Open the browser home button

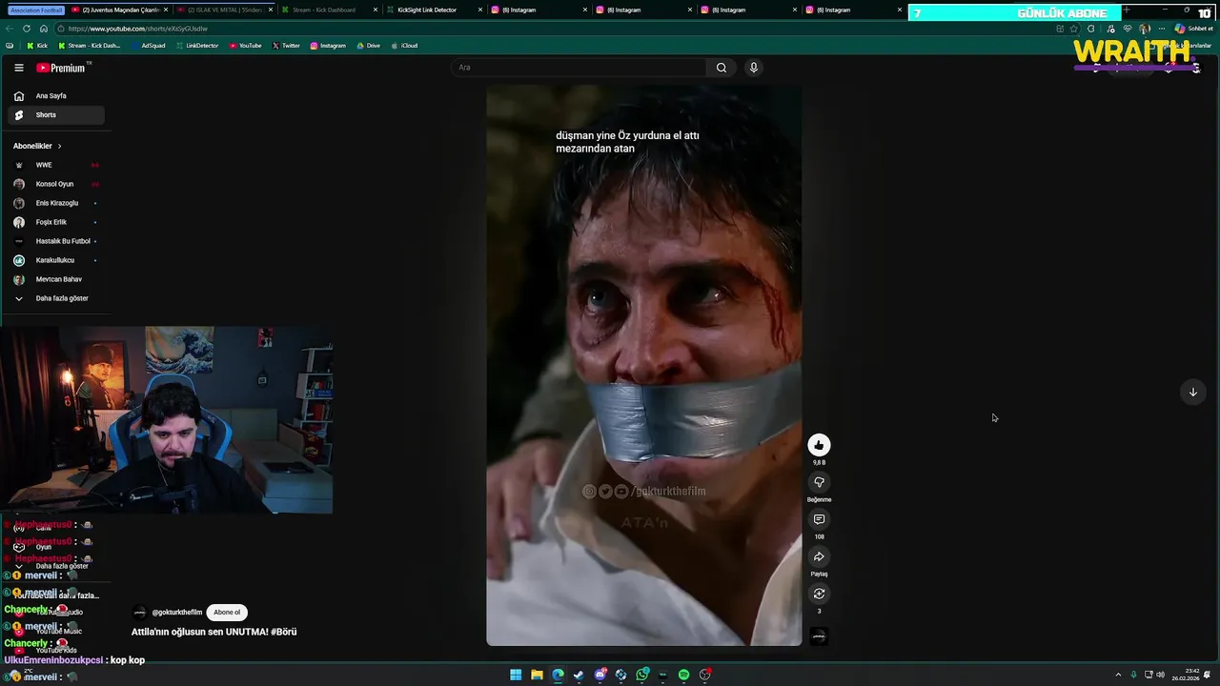pos(43,29)
